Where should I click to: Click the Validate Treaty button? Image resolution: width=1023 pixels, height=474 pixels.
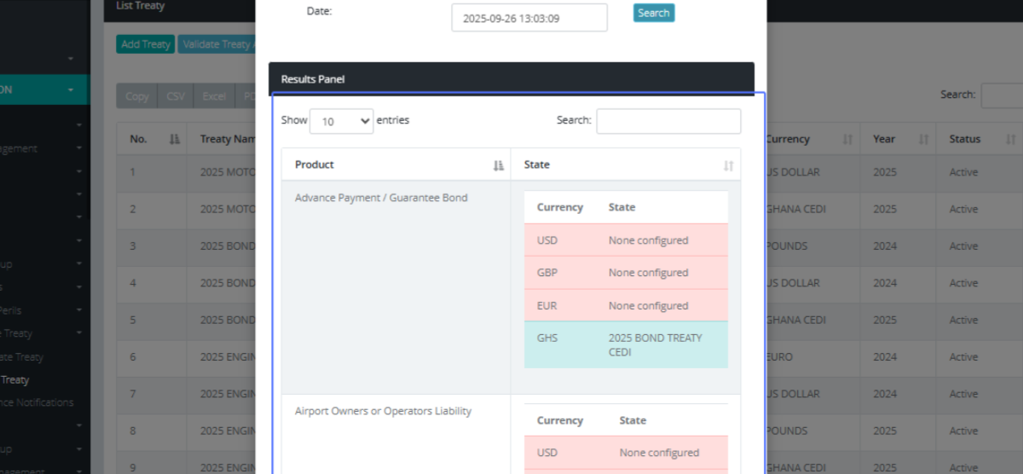point(216,44)
